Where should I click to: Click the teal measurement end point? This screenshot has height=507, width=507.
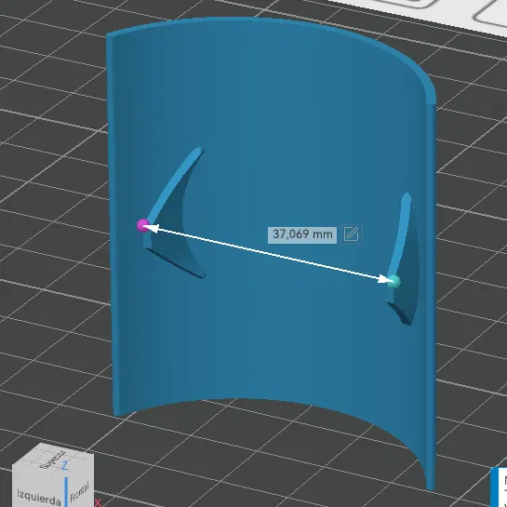pyautogui.click(x=394, y=281)
